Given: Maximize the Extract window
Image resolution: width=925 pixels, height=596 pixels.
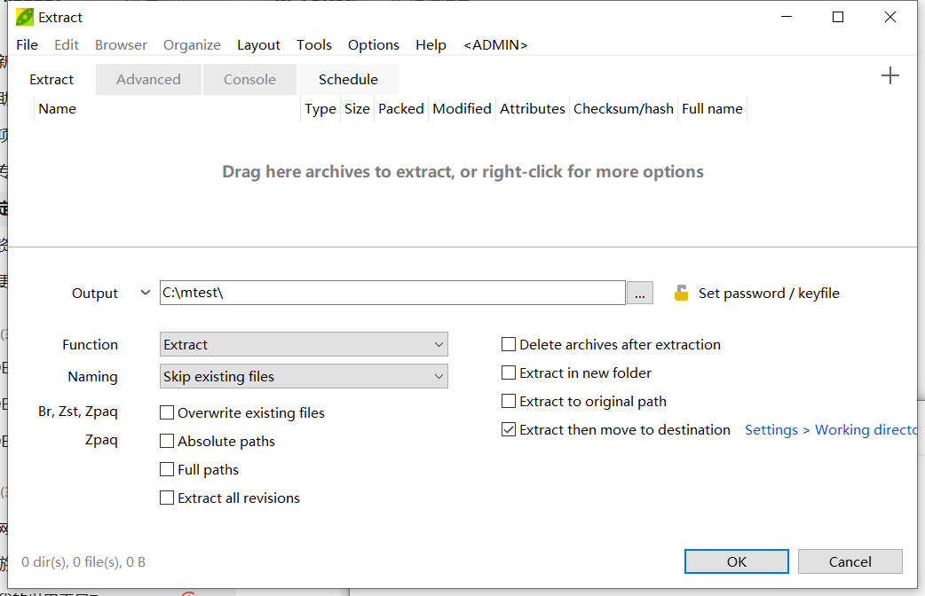Looking at the screenshot, I should (838, 17).
